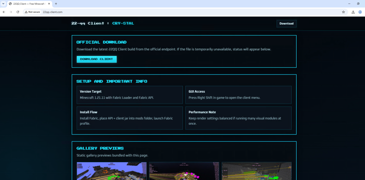Open the browser downloads icon

pos(353,12)
